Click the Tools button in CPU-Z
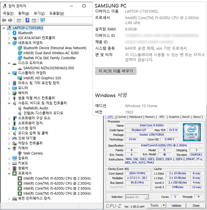This screenshot has width=207, height=210. click(x=154, y=205)
